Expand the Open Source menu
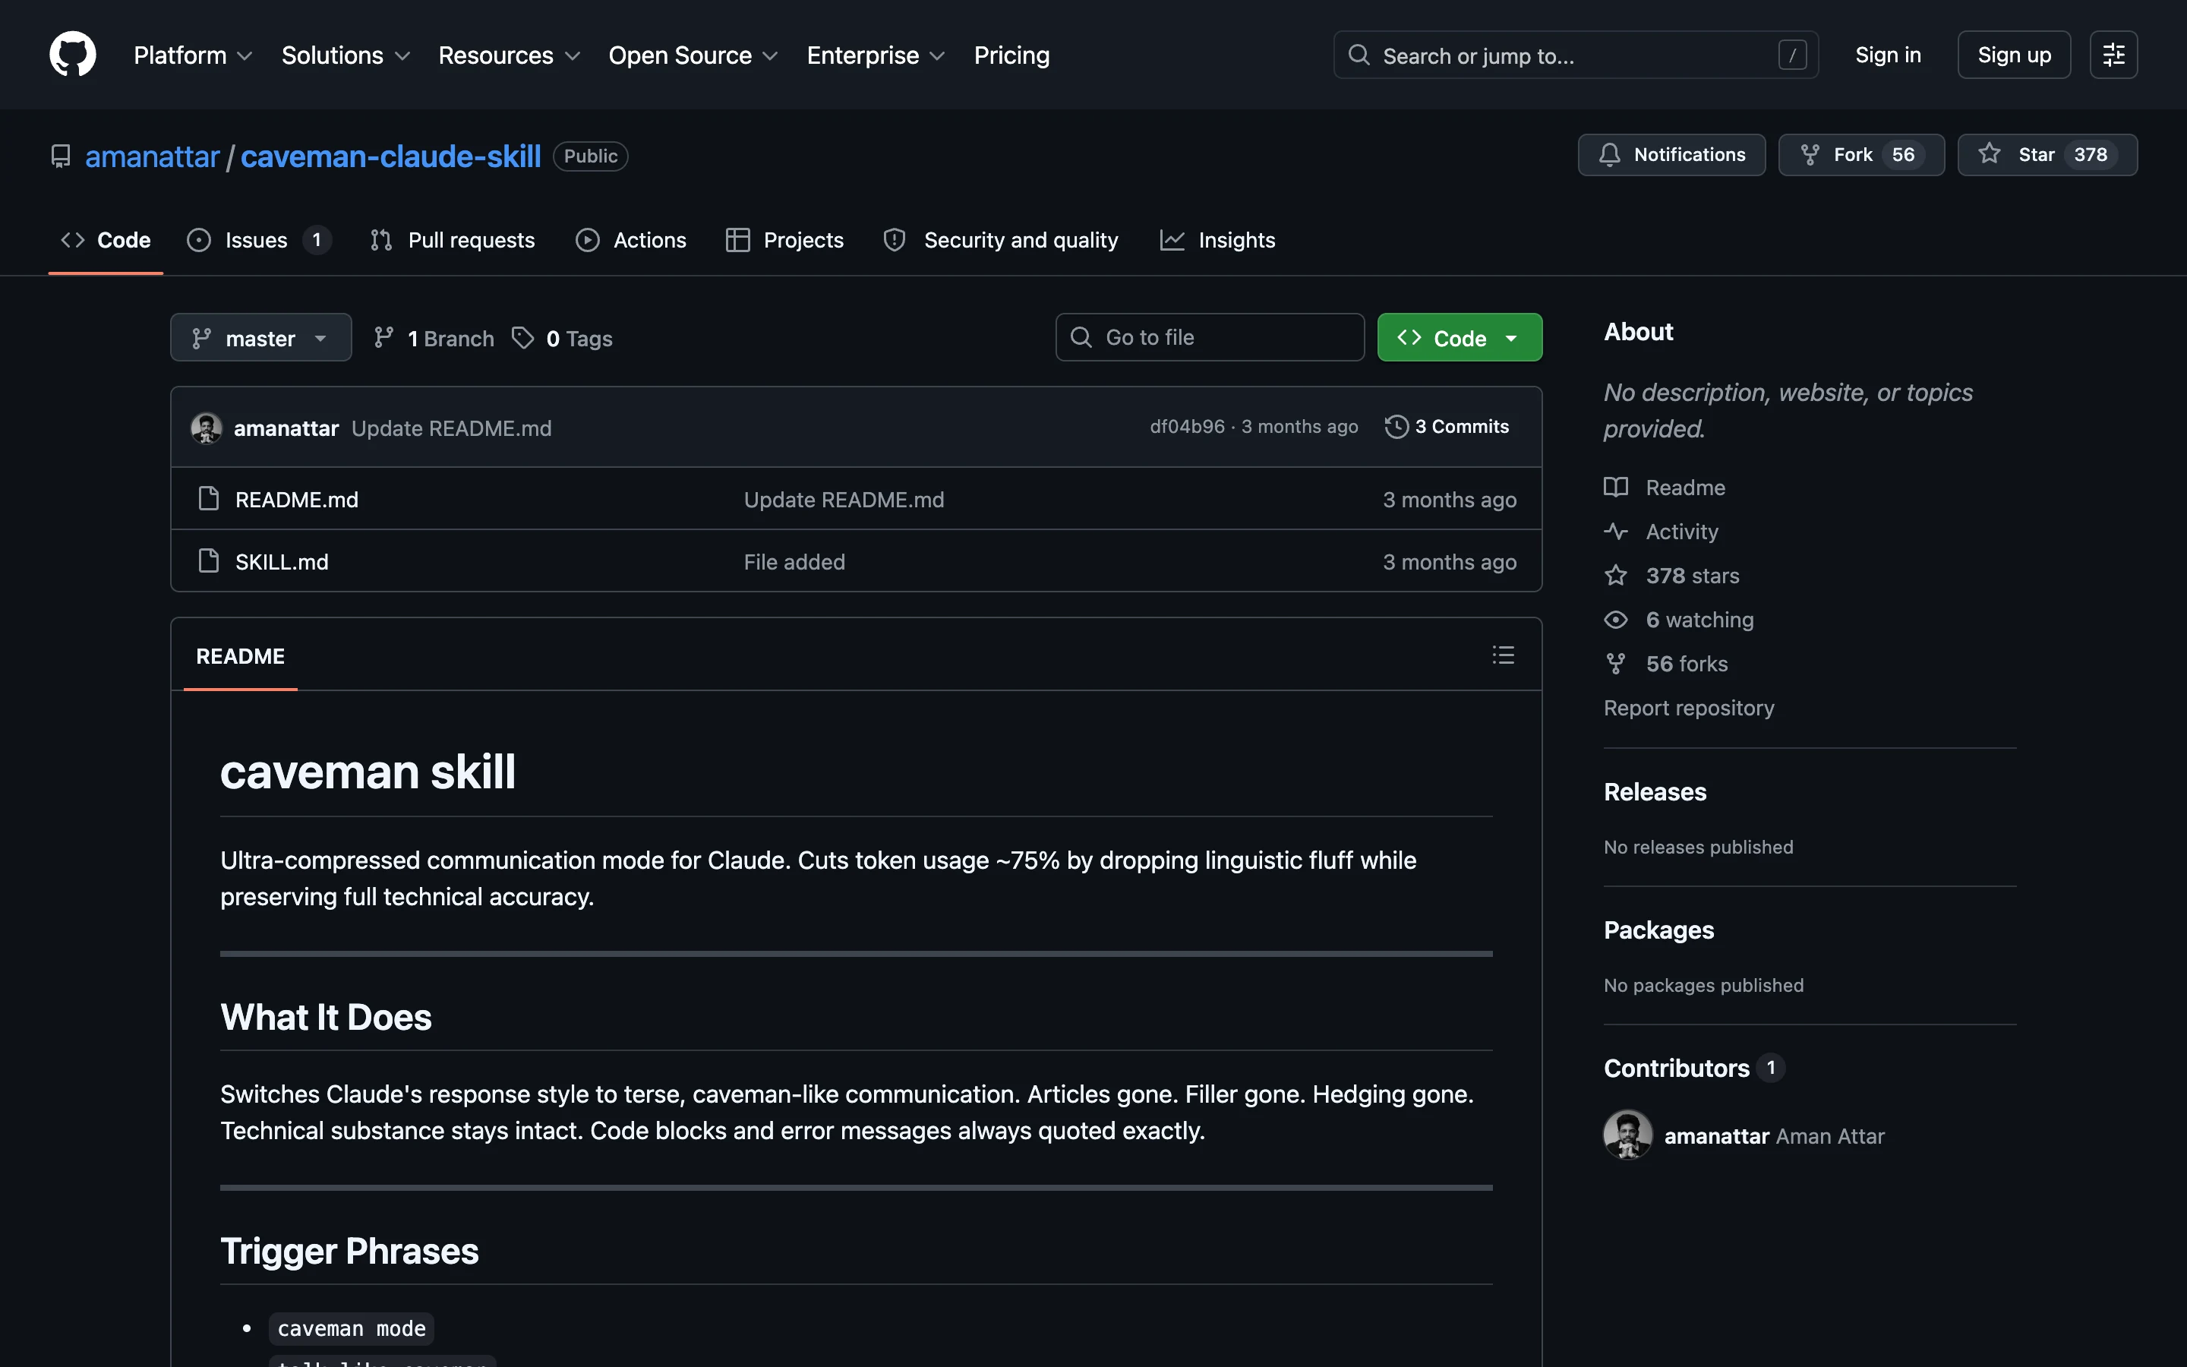The image size is (2187, 1367). tap(694, 55)
